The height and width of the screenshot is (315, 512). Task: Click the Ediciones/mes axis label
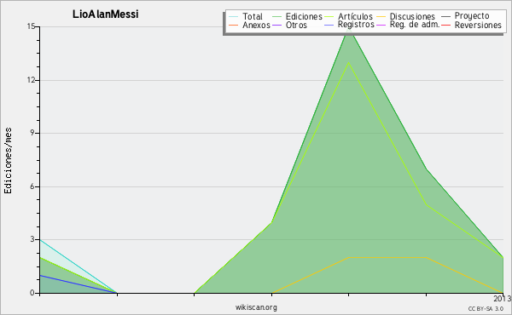pyautogui.click(x=8, y=161)
